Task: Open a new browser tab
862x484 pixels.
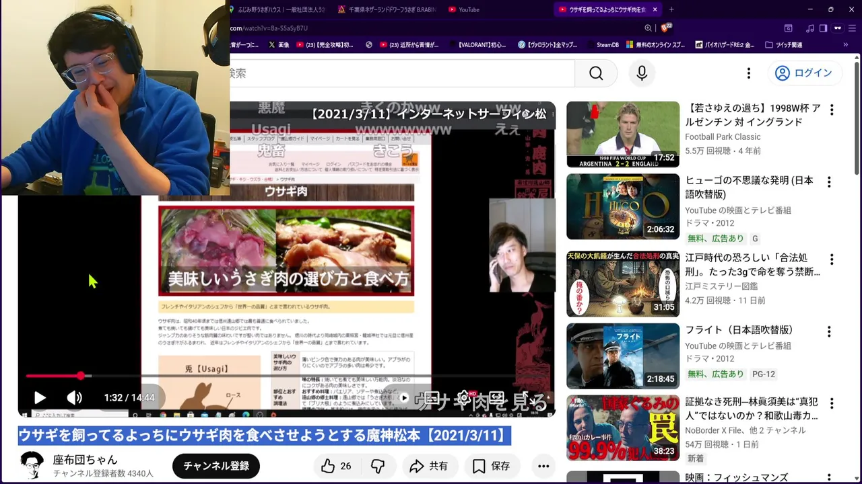Action: click(x=671, y=9)
